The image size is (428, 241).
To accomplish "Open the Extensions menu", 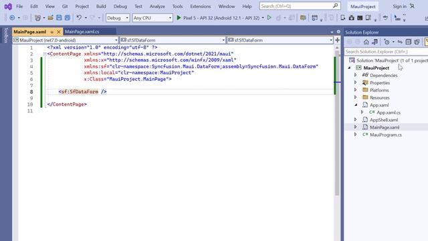I will pos(201,6).
